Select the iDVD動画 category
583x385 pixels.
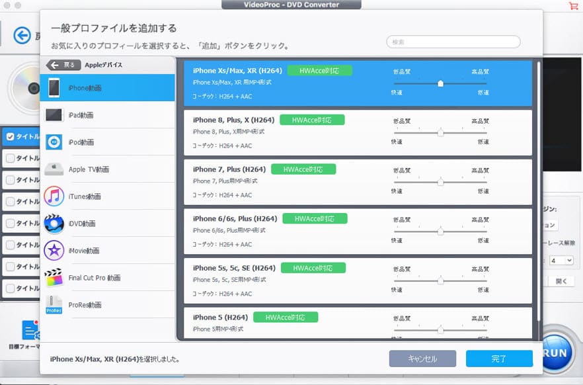point(108,223)
